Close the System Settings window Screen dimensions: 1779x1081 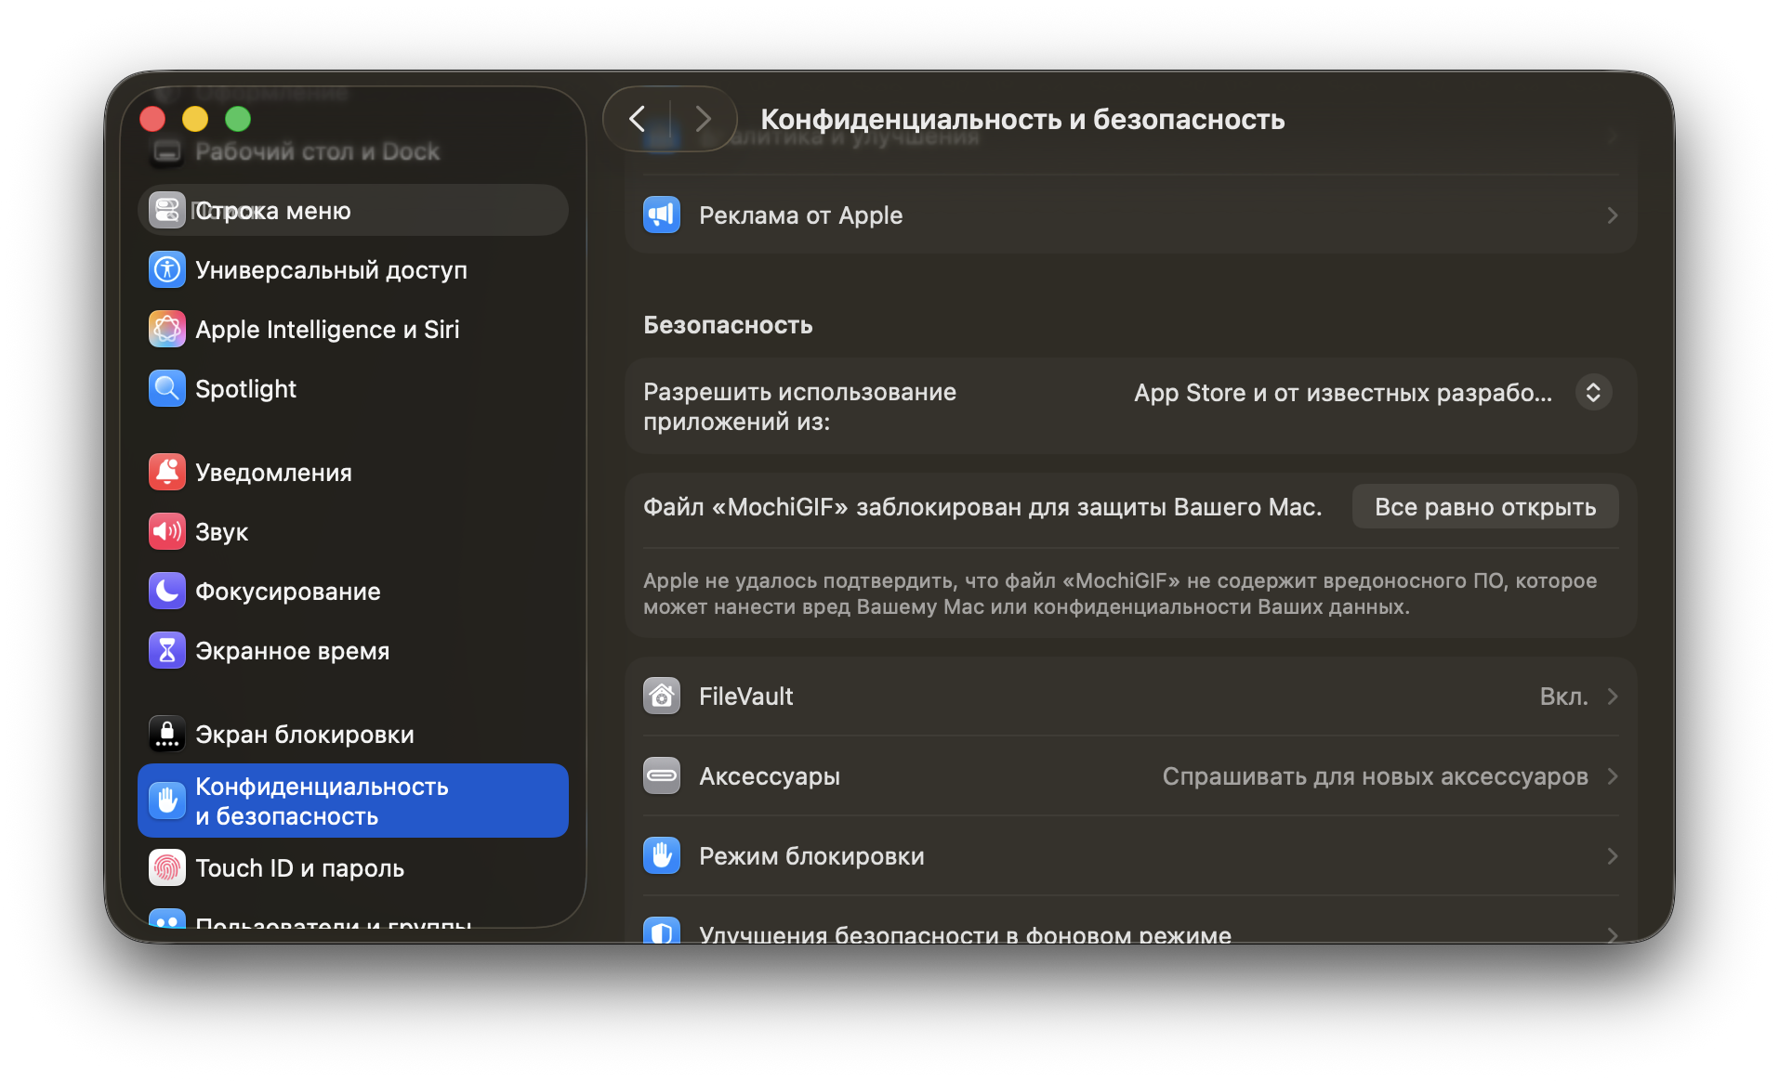152,119
